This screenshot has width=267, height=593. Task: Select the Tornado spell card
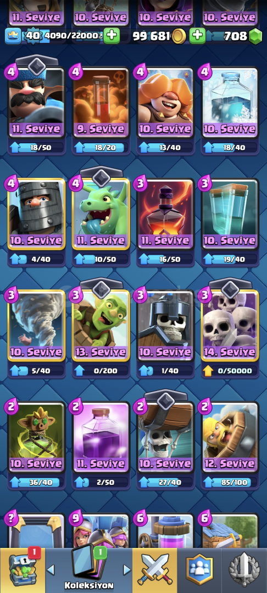pos(37,326)
